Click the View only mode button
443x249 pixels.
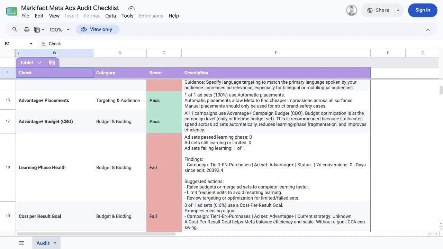tap(98, 29)
